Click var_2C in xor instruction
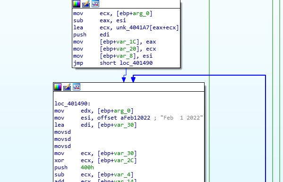Screen dimensions: 283x182 [x=124, y=160]
